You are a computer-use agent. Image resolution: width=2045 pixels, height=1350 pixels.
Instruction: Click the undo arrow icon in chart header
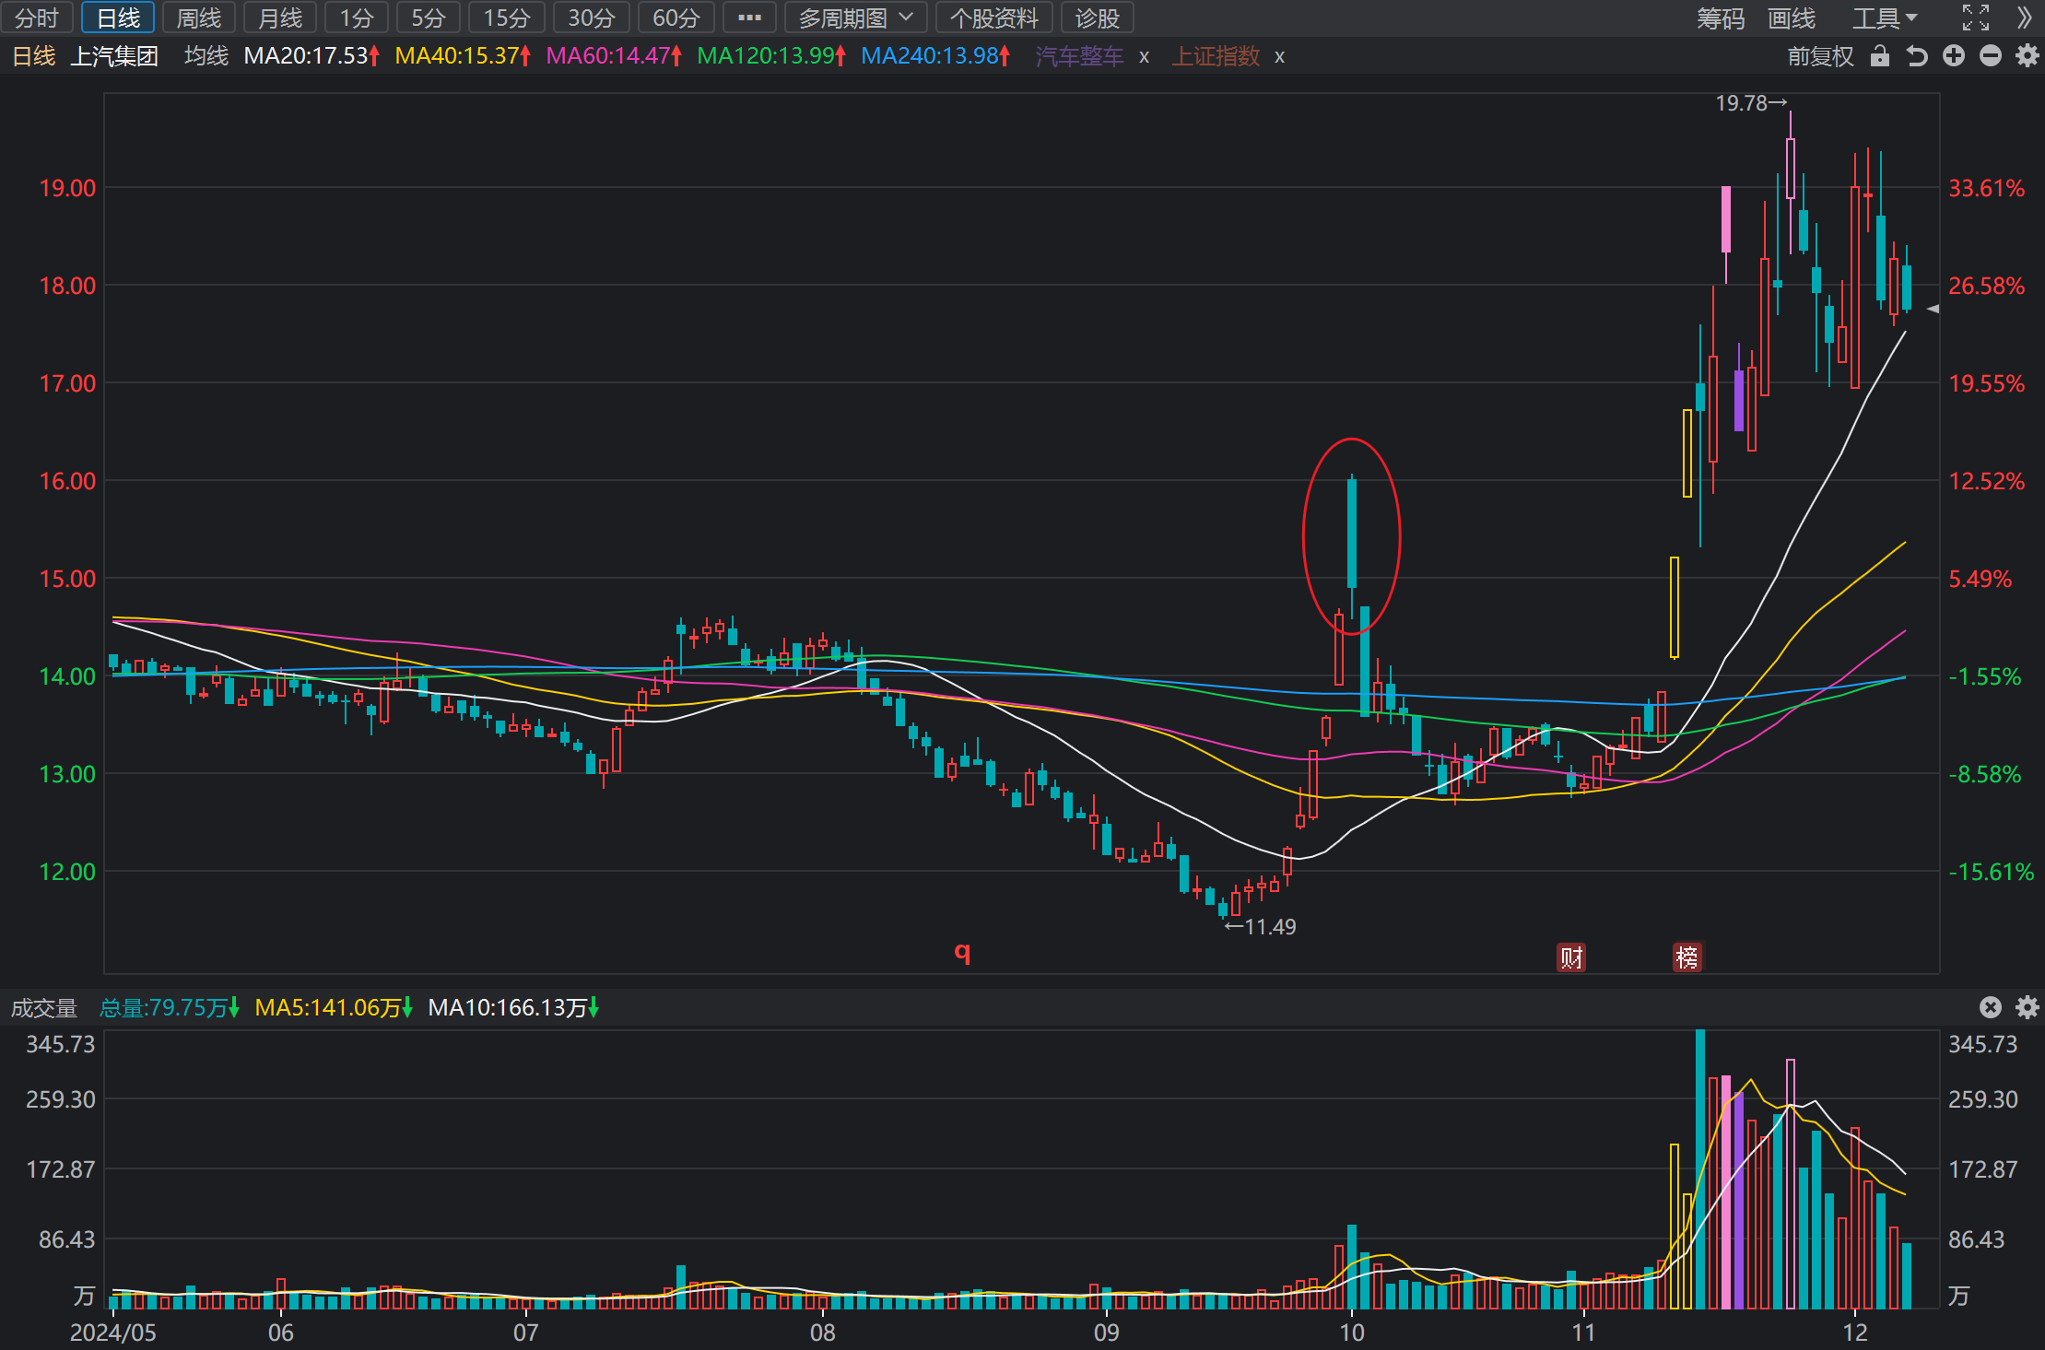tap(1917, 56)
